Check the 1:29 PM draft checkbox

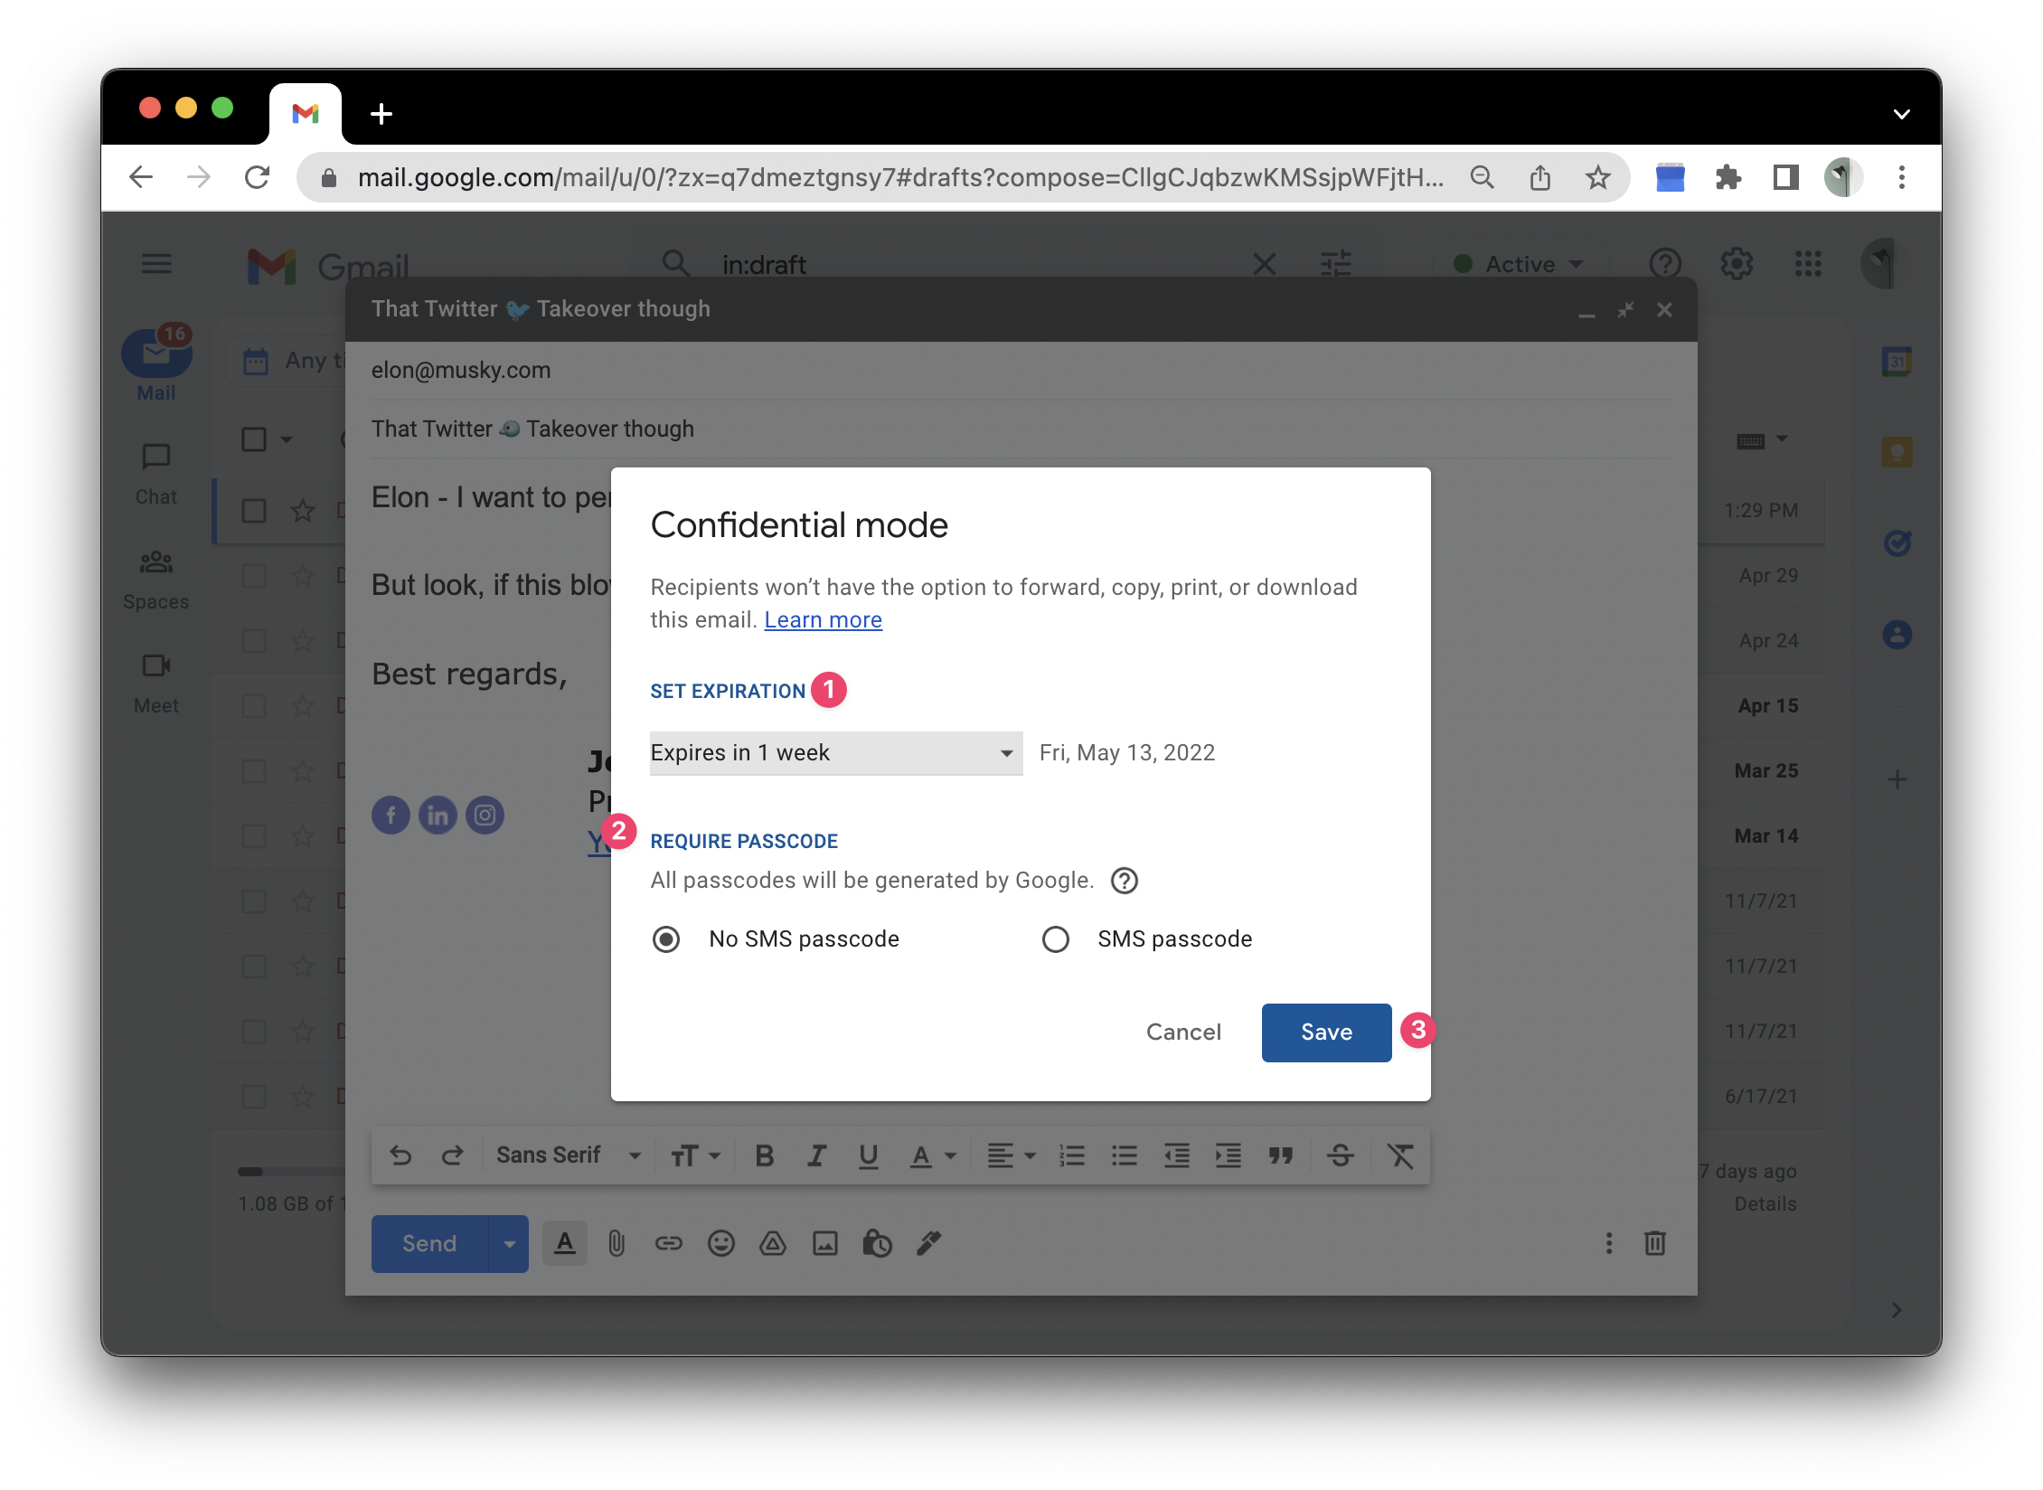[254, 511]
